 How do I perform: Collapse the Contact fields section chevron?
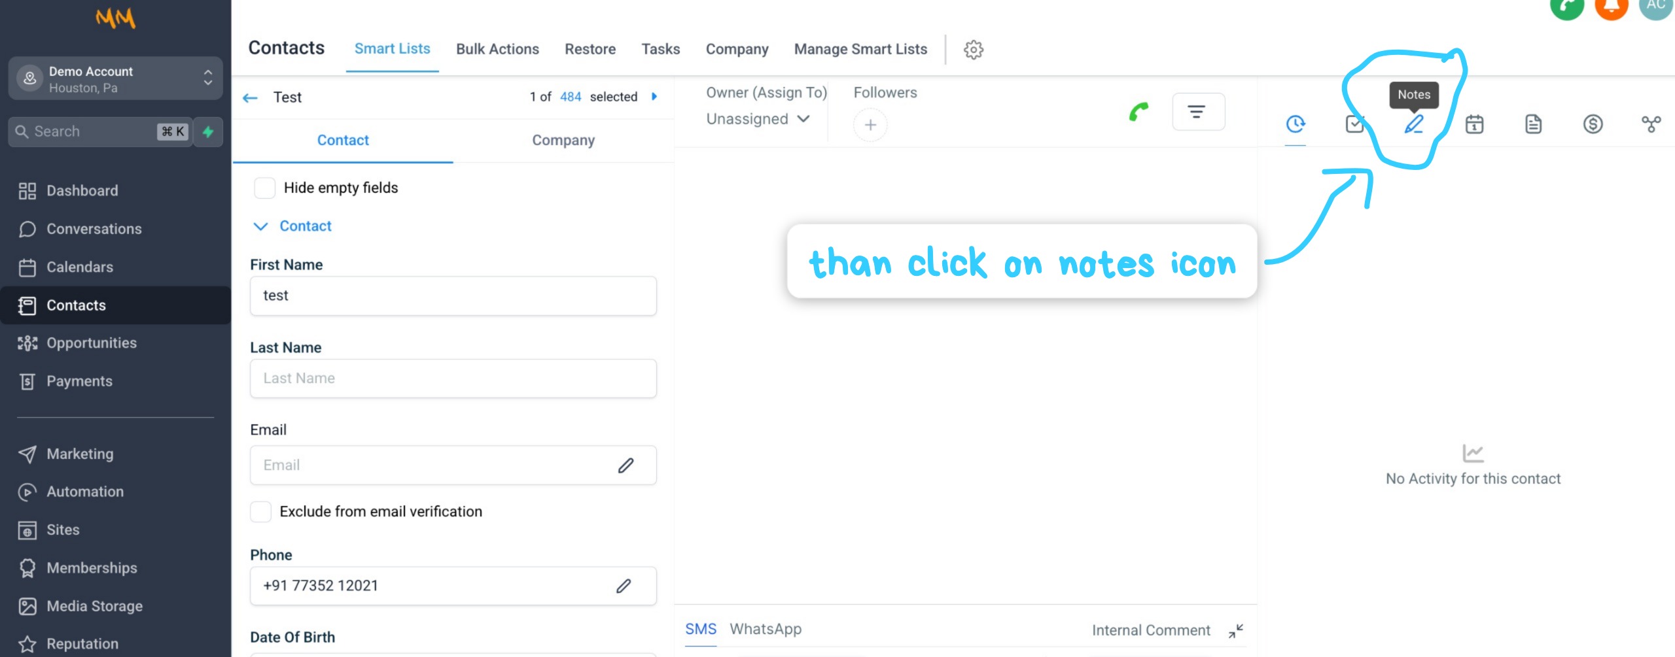pyautogui.click(x=260, y=226)
